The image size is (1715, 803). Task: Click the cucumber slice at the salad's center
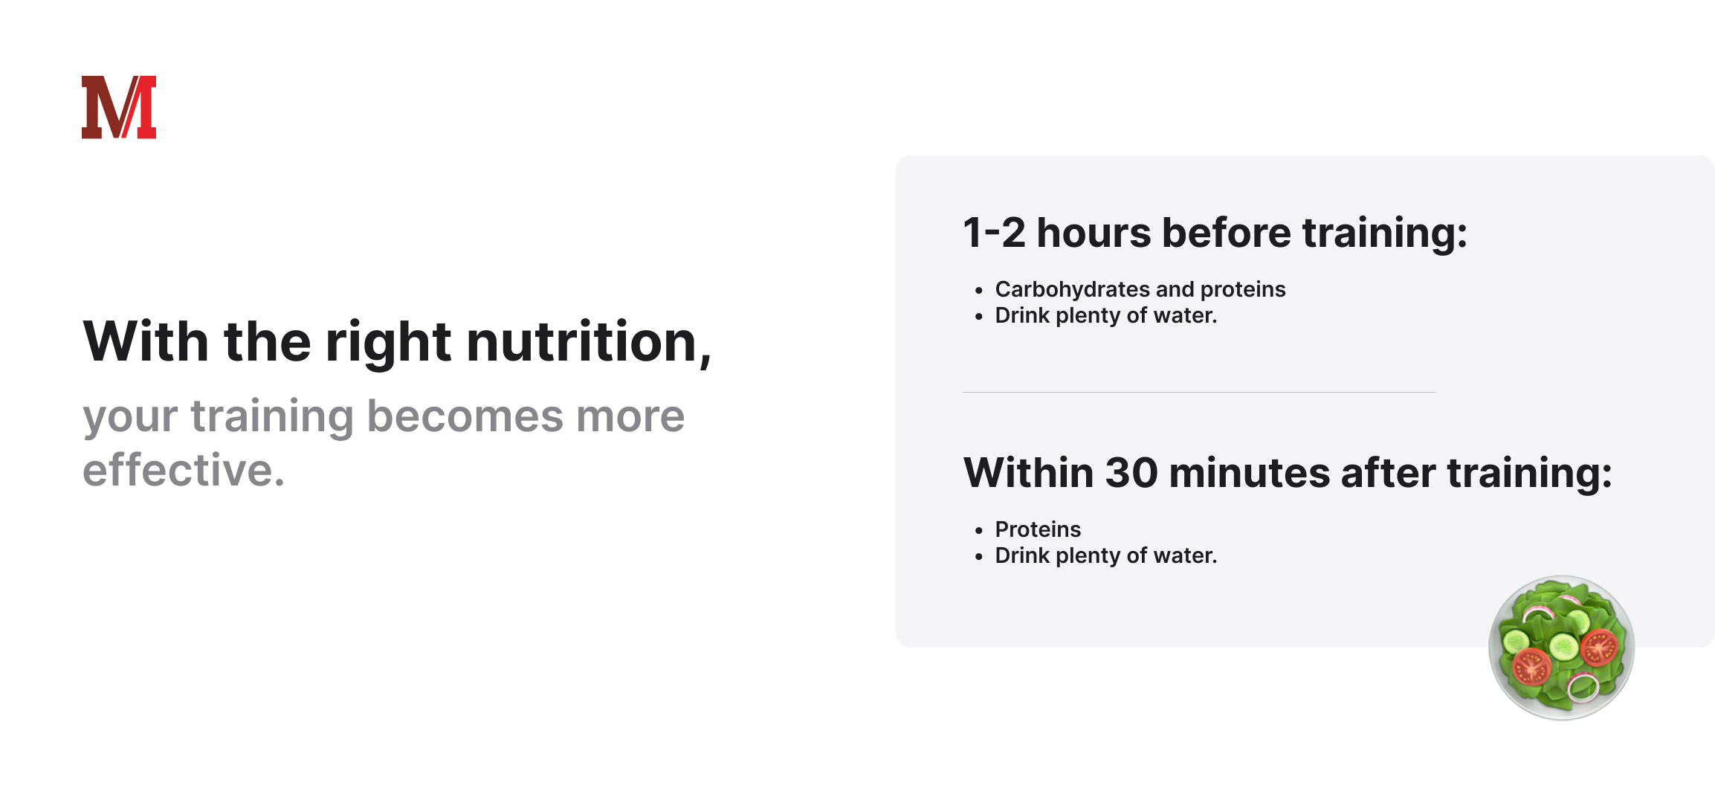tap(1564, 646)
